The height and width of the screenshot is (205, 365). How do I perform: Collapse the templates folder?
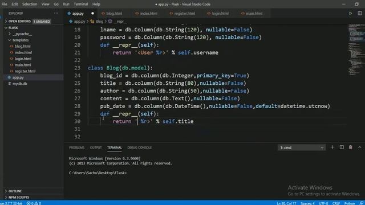(21, 40)
